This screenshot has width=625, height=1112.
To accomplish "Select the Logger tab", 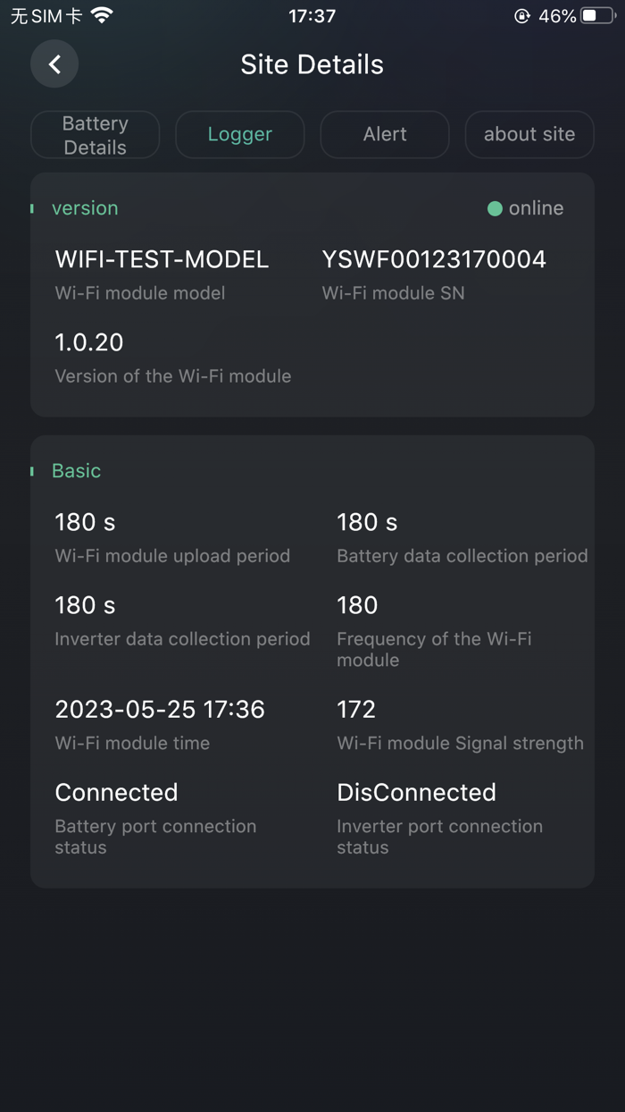I will (x=240, y=135).
